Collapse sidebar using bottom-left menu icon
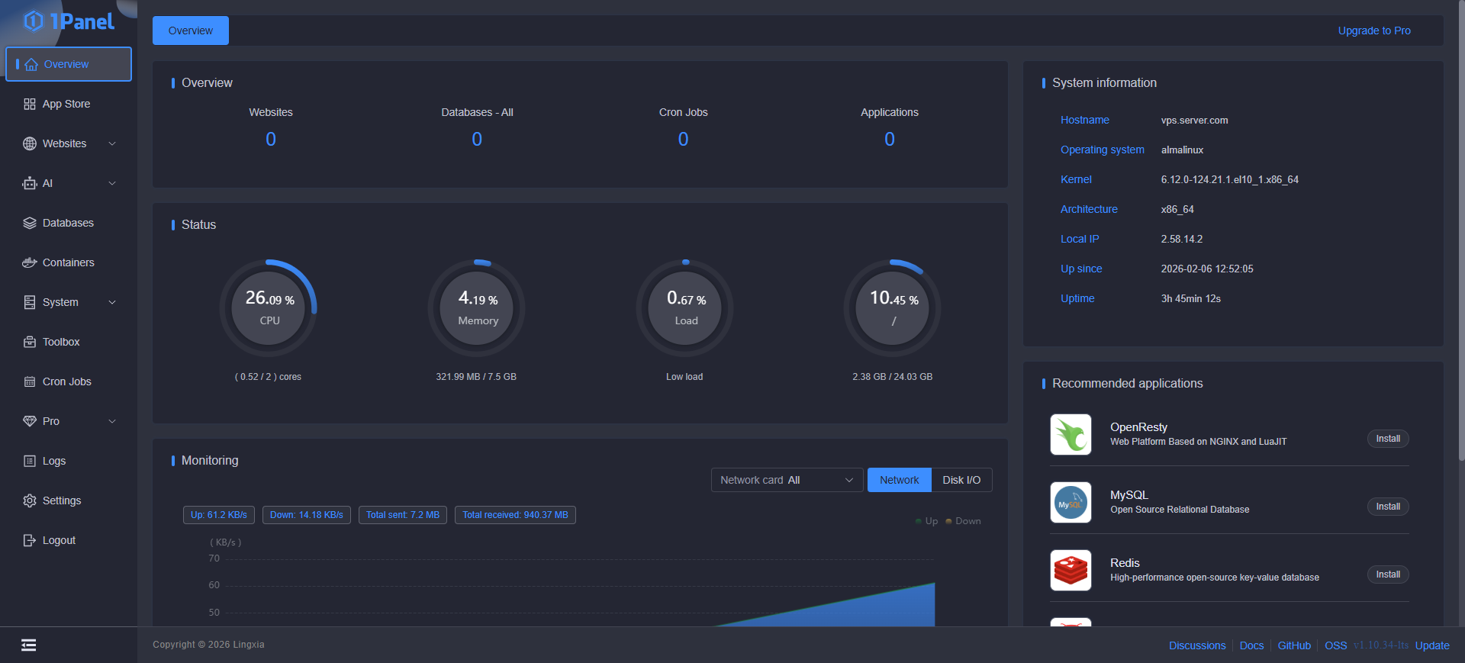Image resolution: width=1465 pixels, height=663 pixels. (x=29, y=645)
